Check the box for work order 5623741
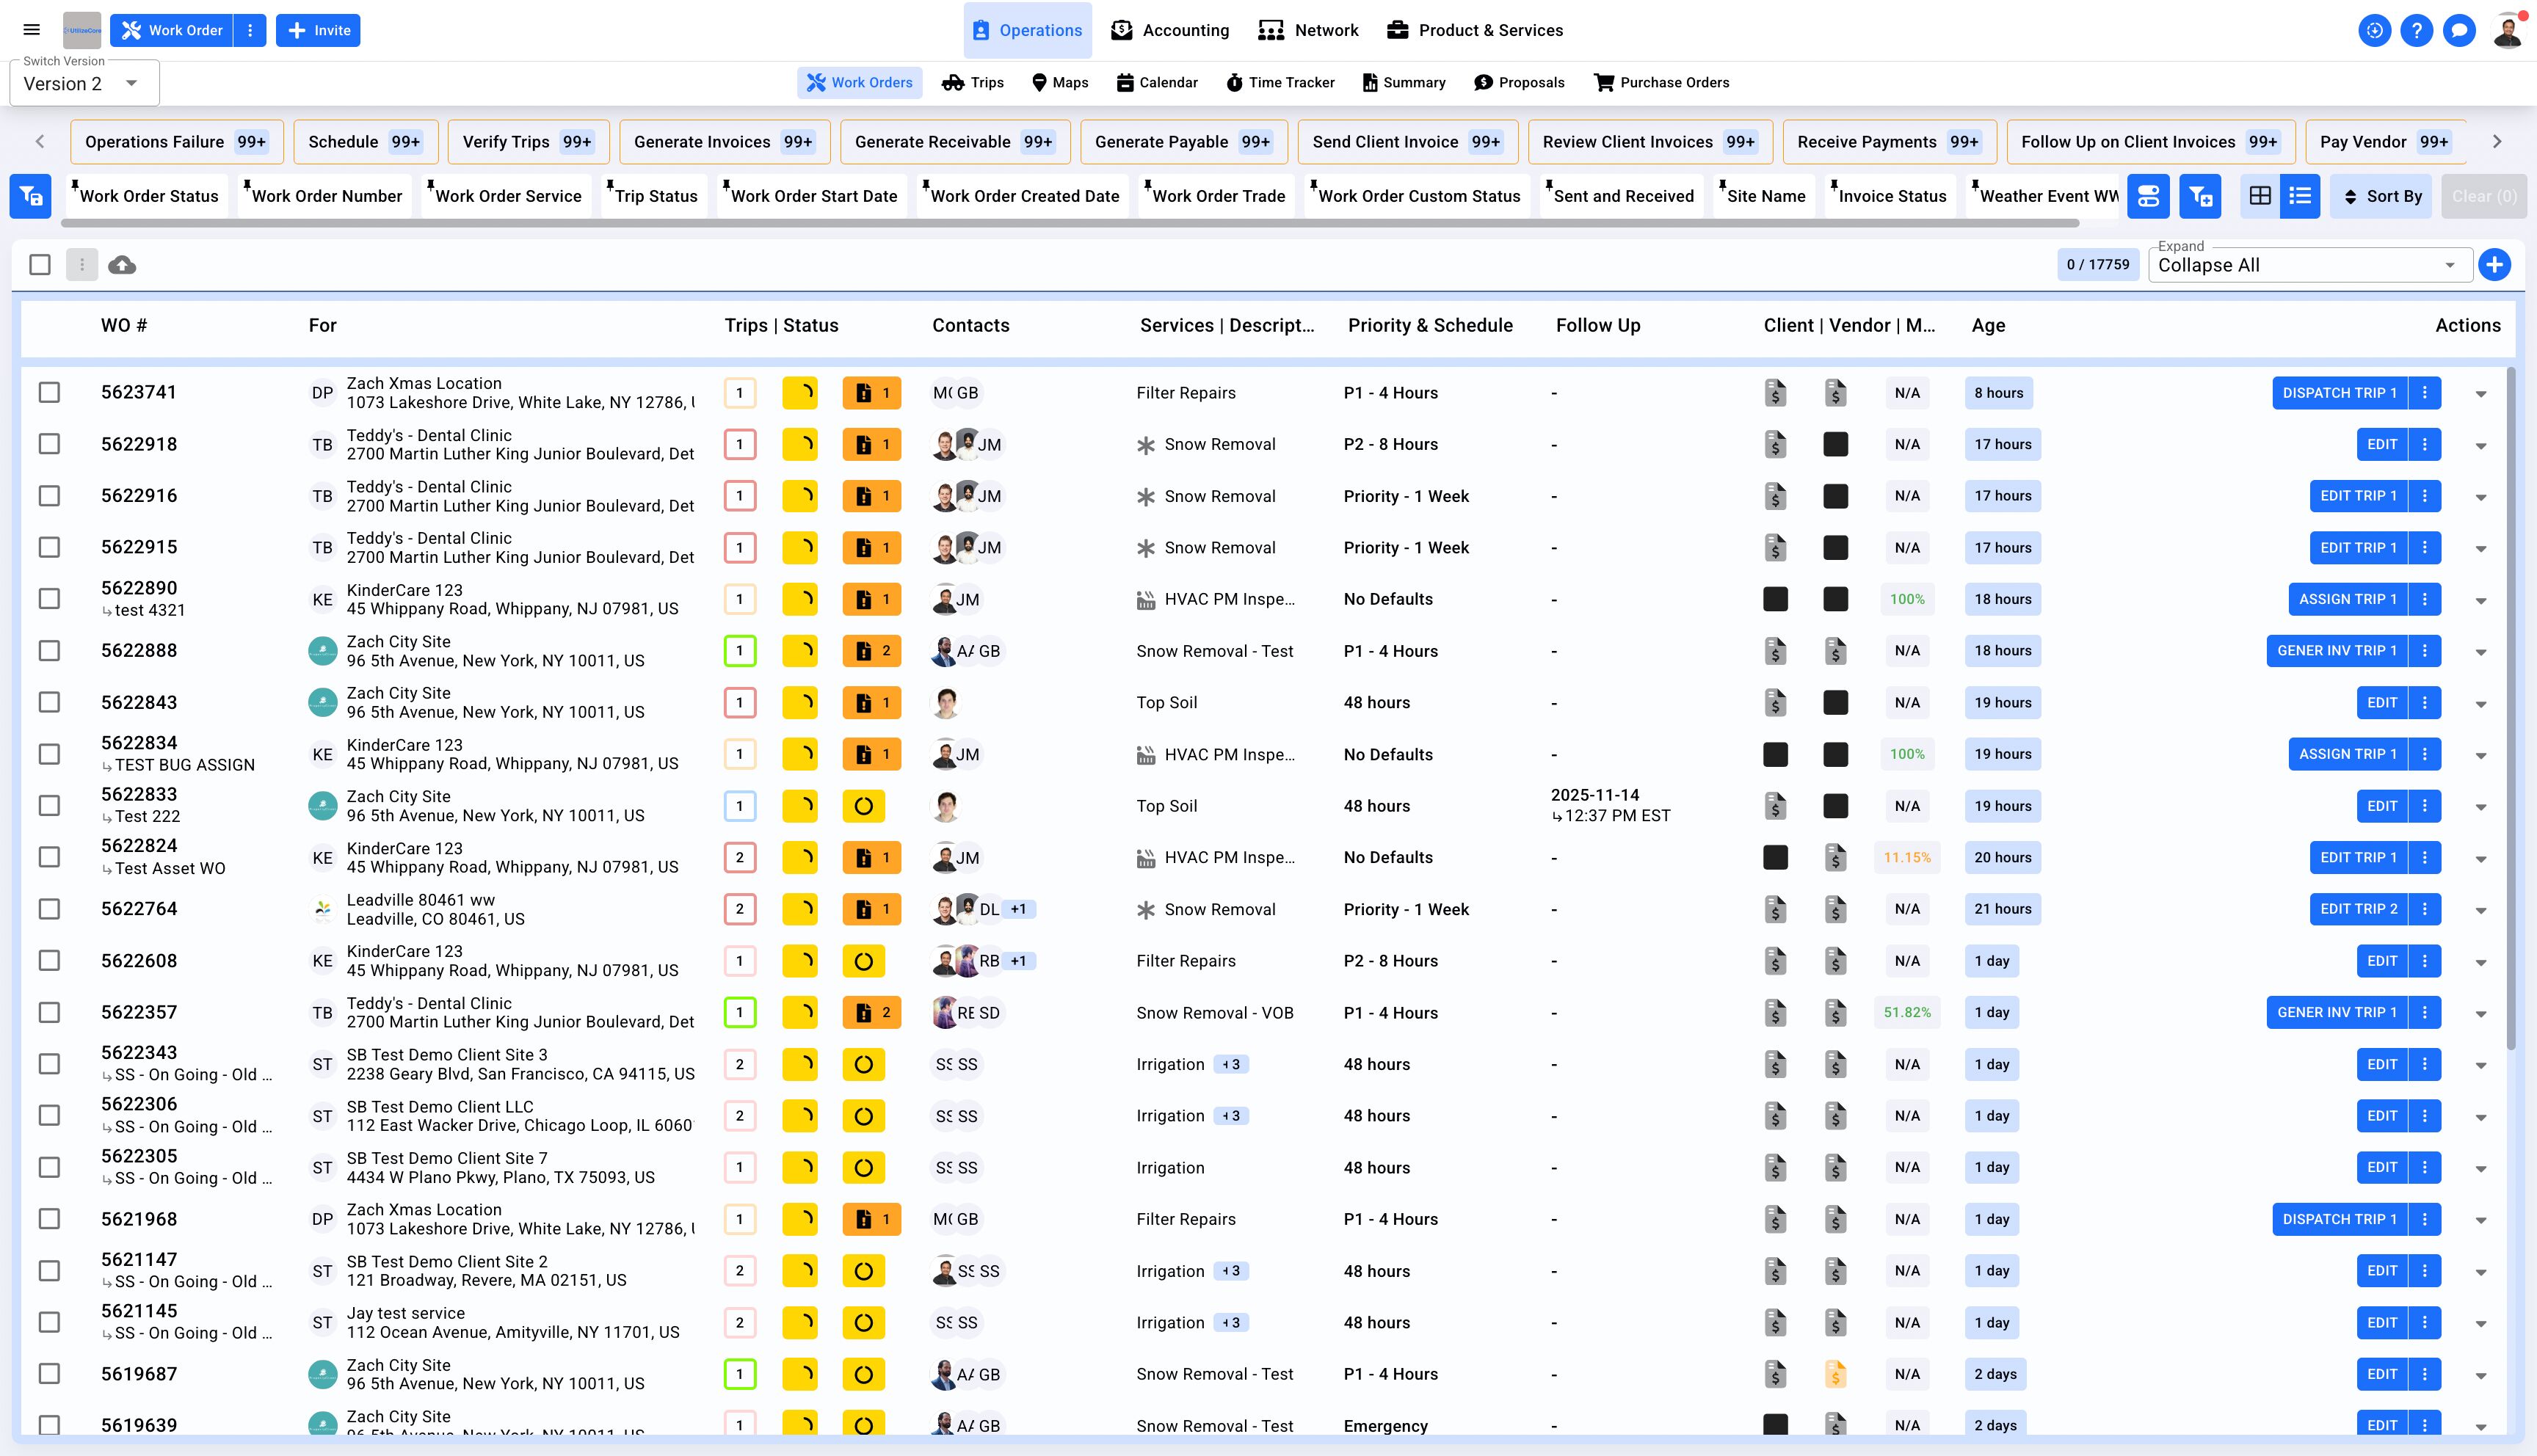2537x1456 pixels. (49, 393)
